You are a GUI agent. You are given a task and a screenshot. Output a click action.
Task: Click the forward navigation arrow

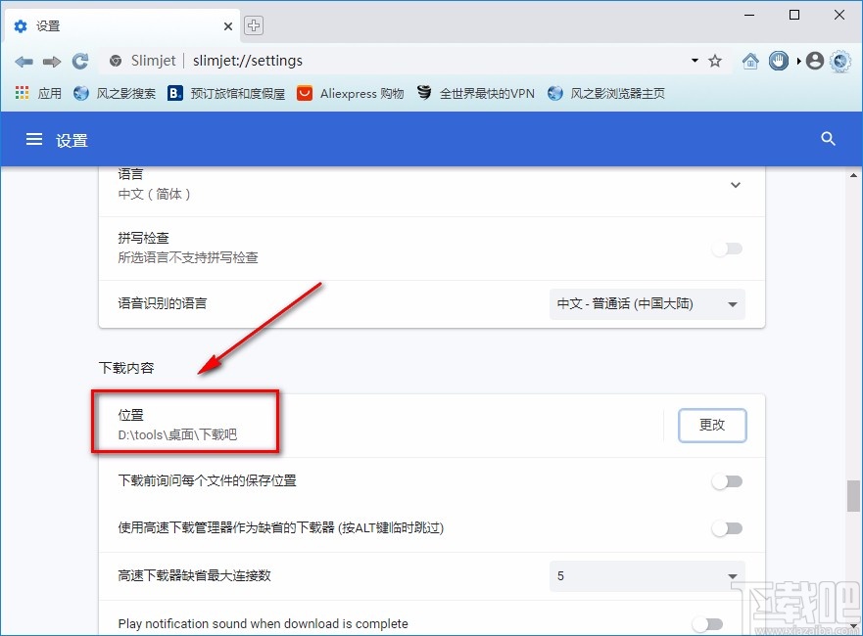(x=52, y=62)
